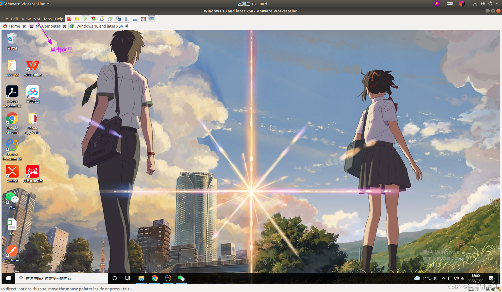Select the Navicat Premium 15 desktop icon
This screenshot has width=502, height=292.
[12, 150]
